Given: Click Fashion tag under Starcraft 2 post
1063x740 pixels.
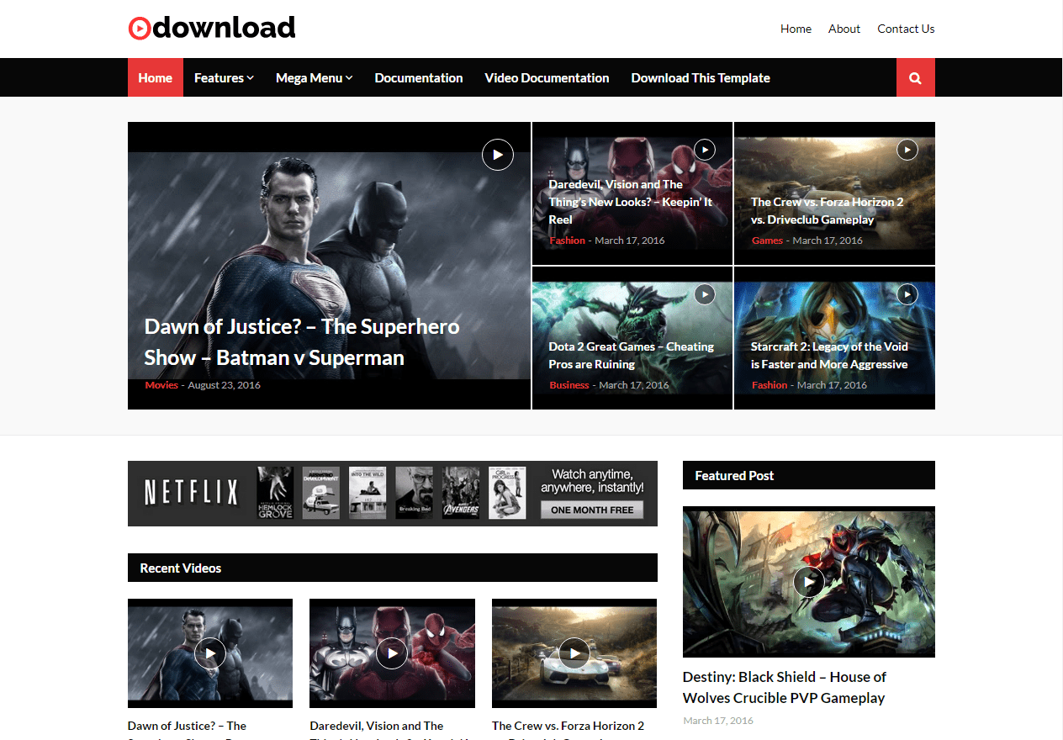Looking at the screenshot, I should (769, 385).
